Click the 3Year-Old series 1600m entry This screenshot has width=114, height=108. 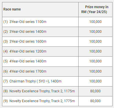(25, 42)
